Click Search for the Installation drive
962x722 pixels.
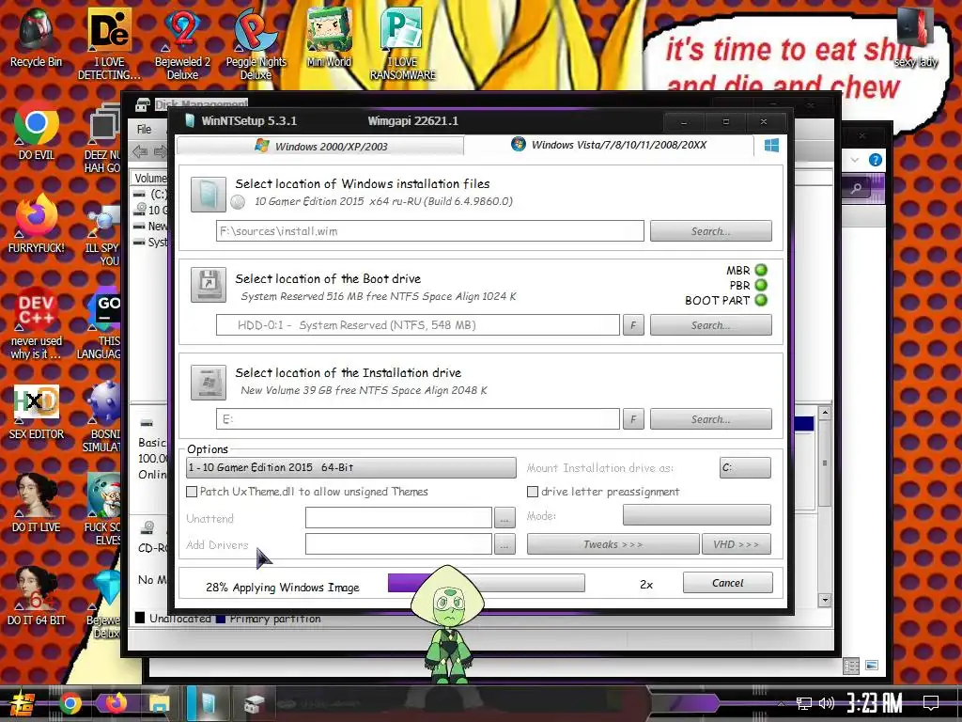click(x=710, y=419)
